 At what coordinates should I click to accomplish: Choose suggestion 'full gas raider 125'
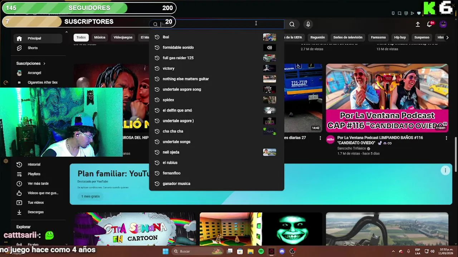pos(216,58)
